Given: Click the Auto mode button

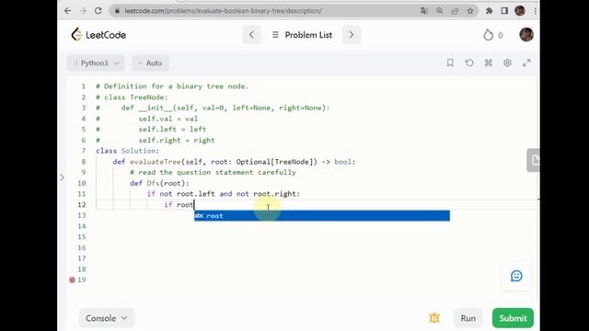Looking at the screenshot, I should pos(150,63).
